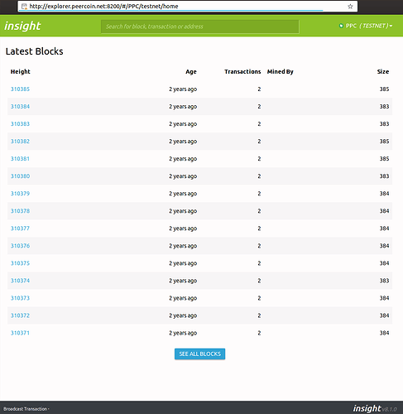
Task: Click age text in row 310384
Action: tap(183, 107)
